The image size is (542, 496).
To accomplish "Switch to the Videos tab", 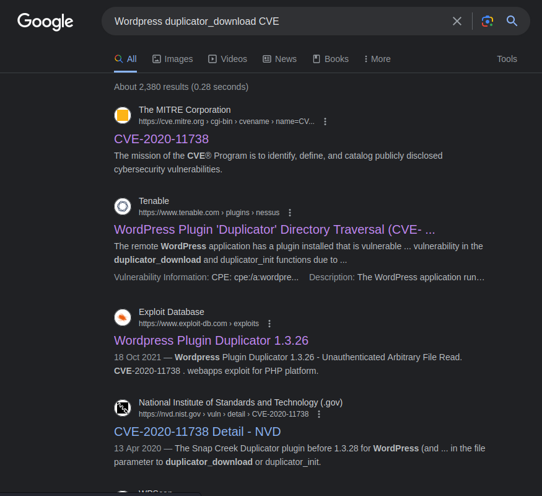I will [x=227, y=59].
